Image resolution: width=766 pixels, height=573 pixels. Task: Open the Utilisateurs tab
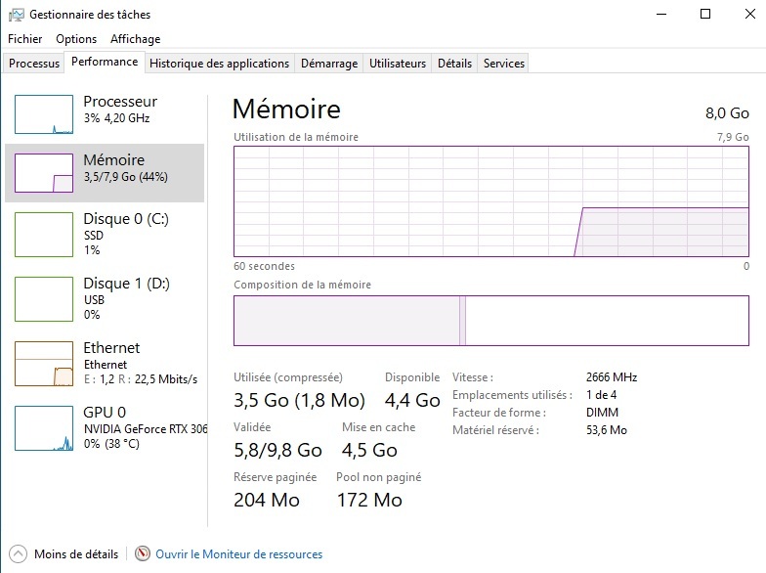[x=398, y=64]
